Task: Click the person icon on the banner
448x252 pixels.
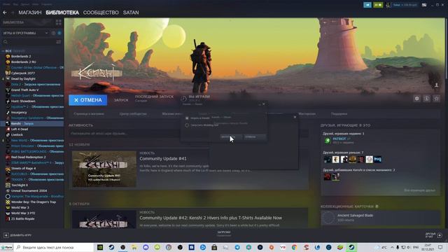Action: pyautogui.click(x=436, y=85)
